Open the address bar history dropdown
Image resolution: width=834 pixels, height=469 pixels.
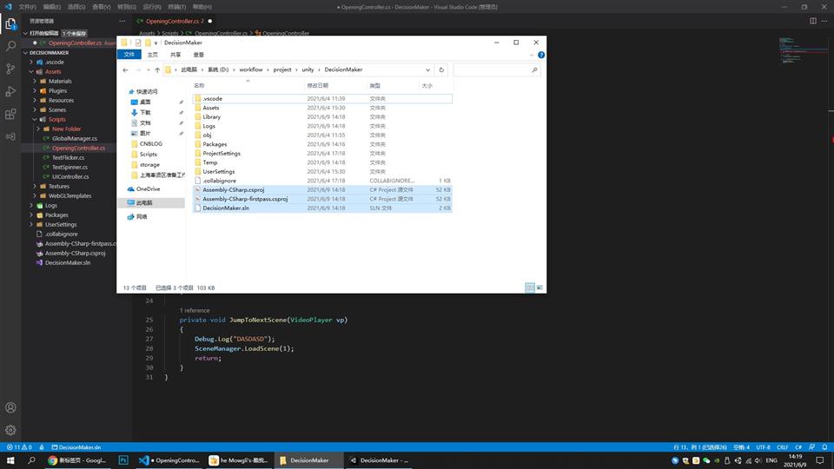(427, 69)
